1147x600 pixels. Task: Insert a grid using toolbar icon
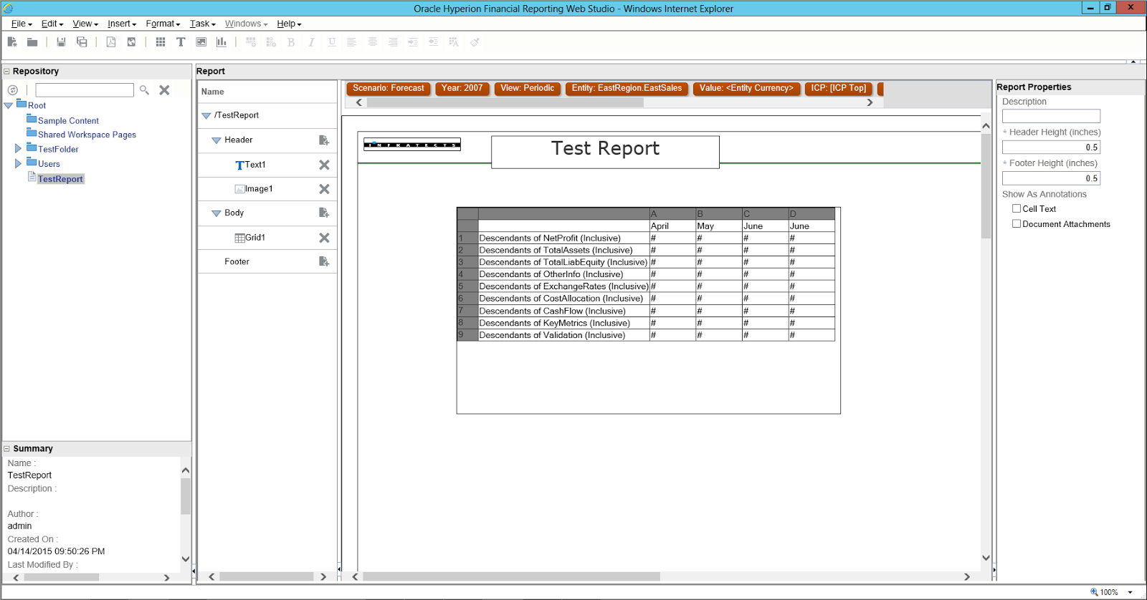coord(161,42)
